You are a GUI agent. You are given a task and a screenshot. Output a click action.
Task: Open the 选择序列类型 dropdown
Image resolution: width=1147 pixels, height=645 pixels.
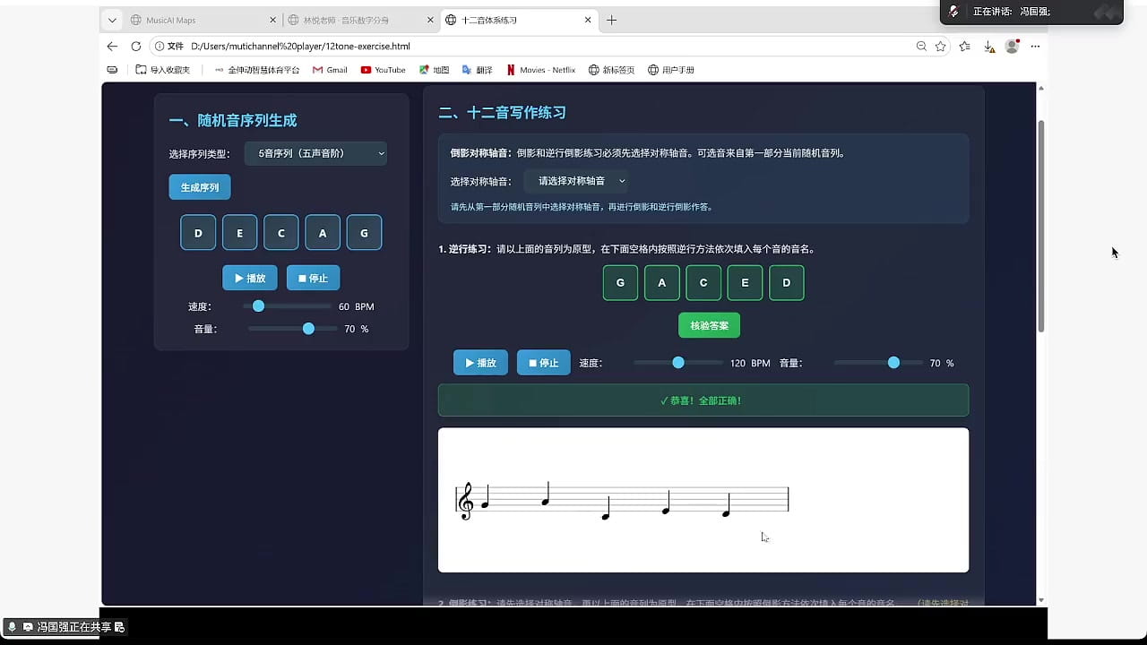[x=316, y=153]
